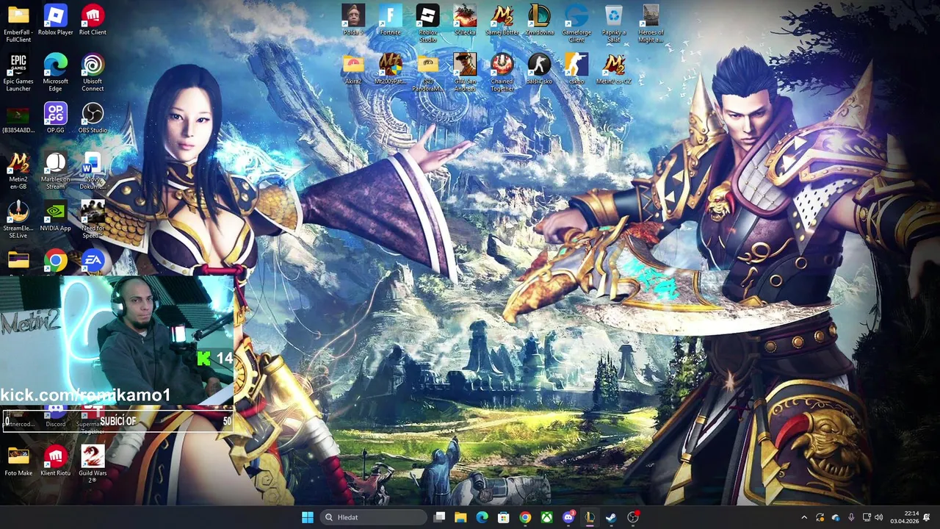
Task: Launch Heroes of Might shortcut
Action: click(x=651, y=23)
